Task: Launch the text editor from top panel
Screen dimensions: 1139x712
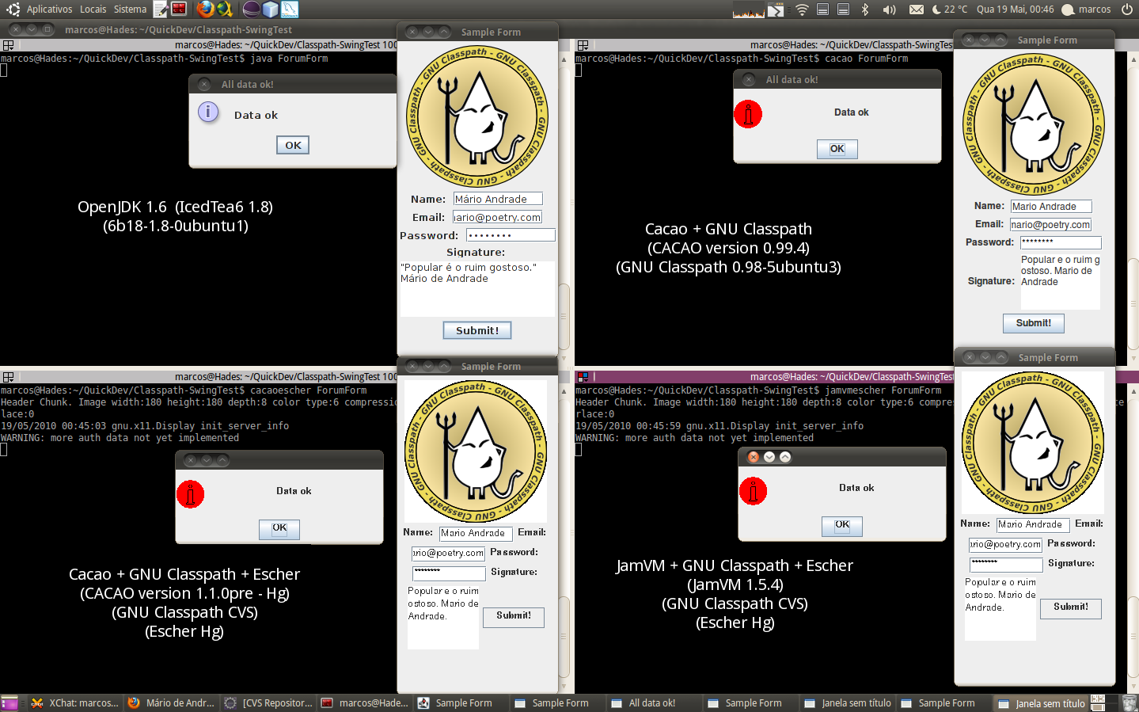Action: point(161,10)
